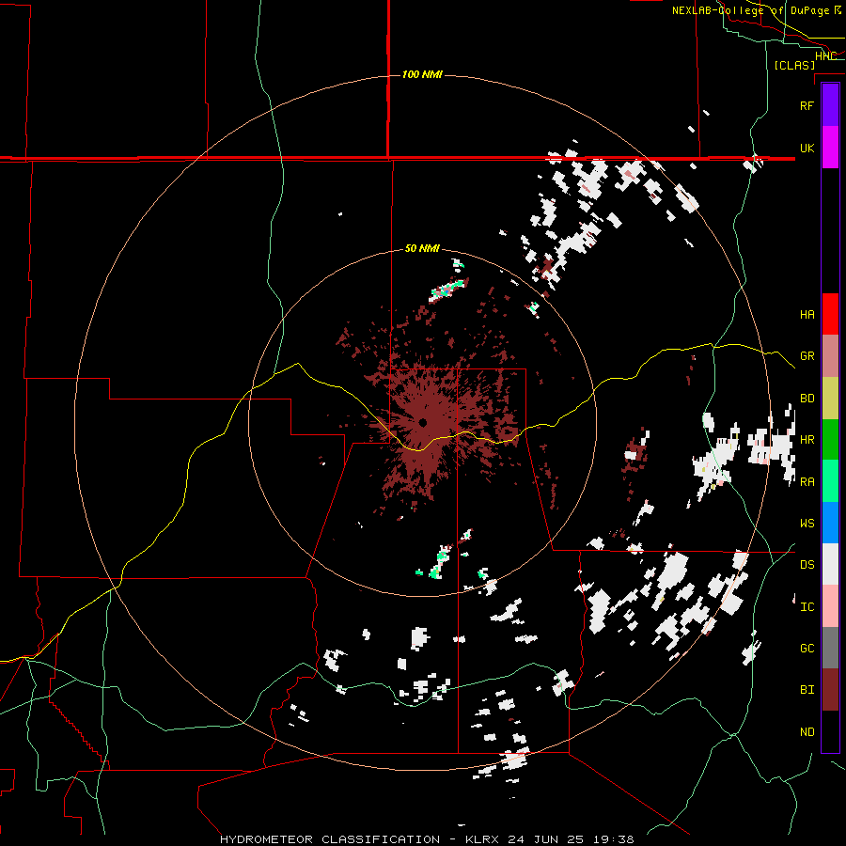Click the "HYDROMETEOR CLASSIFICATION" title text
Screen dimensions: 846x846
coord(330,839)
